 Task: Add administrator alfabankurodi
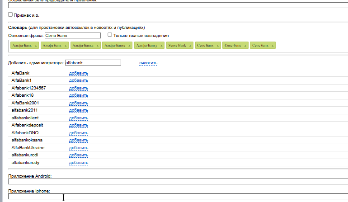coord(79,155)
